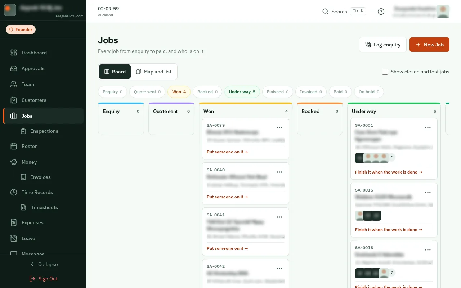Switch to the Board view tab
This screenshot has width=461, height=288.
(x=115, y=72)
